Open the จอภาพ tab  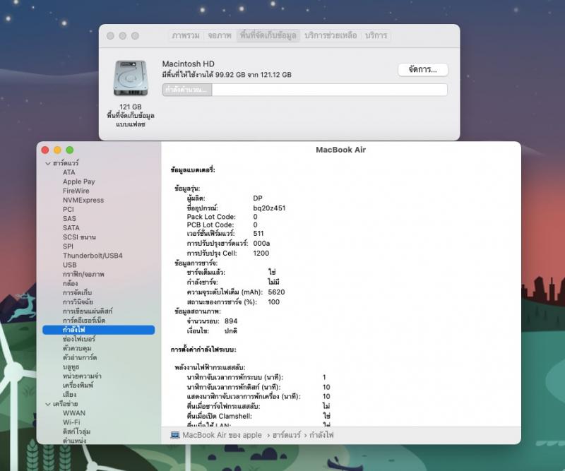click(x=220, y=35)
